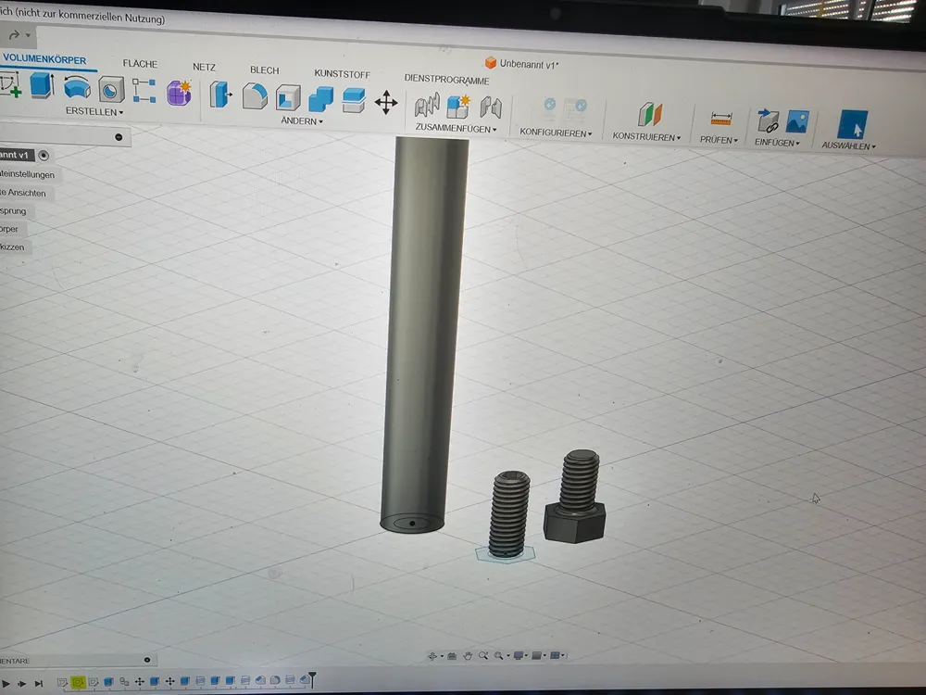
Task: Open the PRÜFEN dropdown
Action: 719,140
